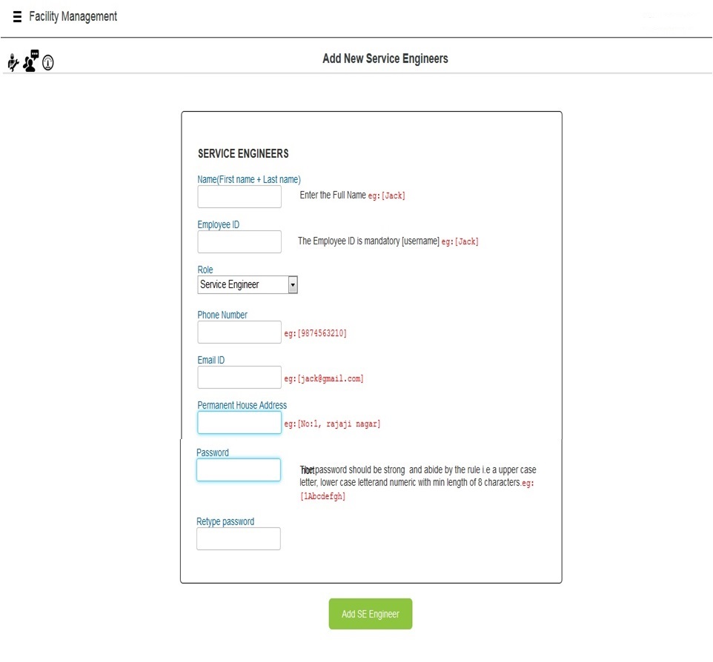Click the Facility Management title
Image resolution: width=713 pixels, height=662 pixels.
[73, 16]
